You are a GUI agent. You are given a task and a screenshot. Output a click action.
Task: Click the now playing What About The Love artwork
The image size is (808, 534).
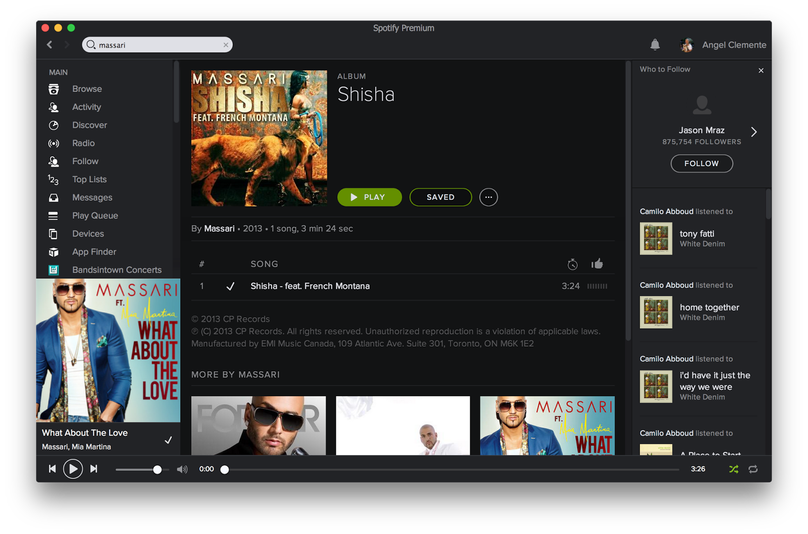pyautogui.click(x=108, y=351)
